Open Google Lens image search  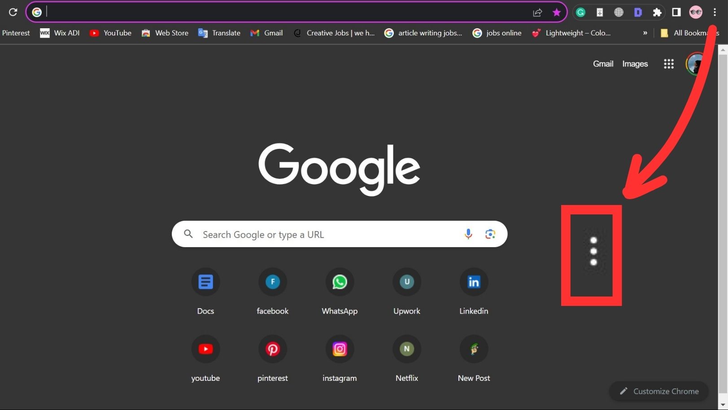click(x=490, y=234)
